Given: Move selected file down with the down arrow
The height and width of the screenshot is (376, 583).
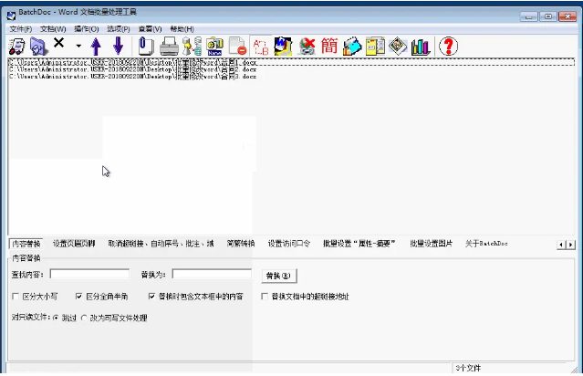Looking at the screenshot, I should point(119,47).
